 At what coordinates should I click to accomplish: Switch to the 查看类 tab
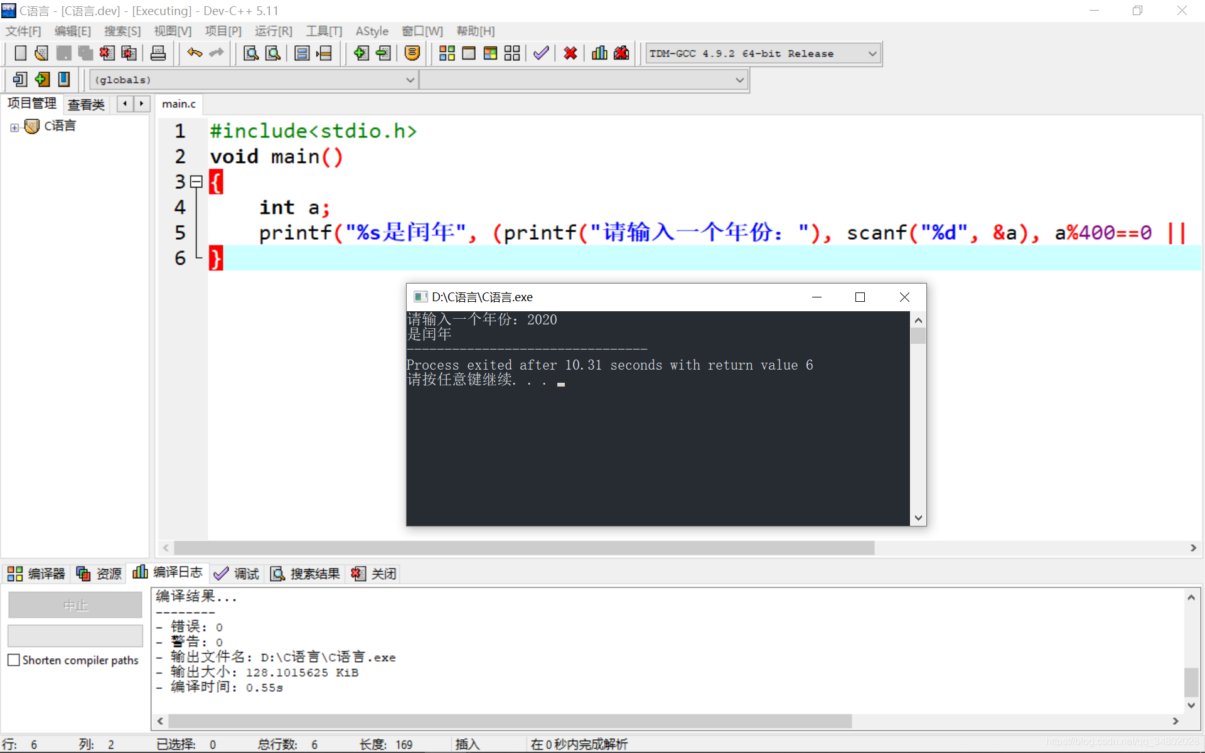click(x=86, y=104)
